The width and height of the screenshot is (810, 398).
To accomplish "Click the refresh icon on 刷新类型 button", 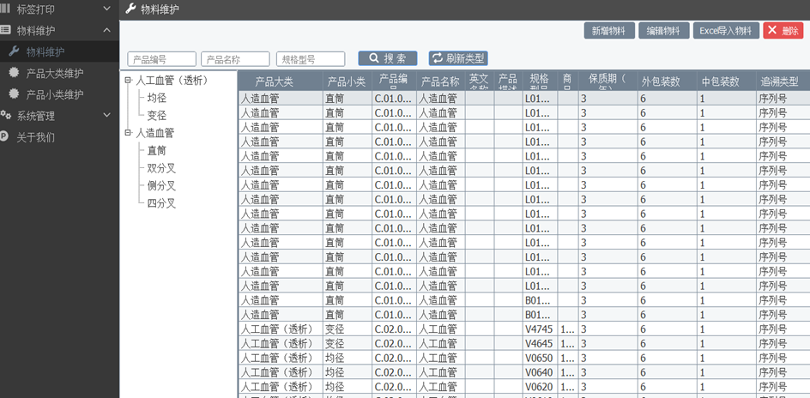I will pos(438,59).
